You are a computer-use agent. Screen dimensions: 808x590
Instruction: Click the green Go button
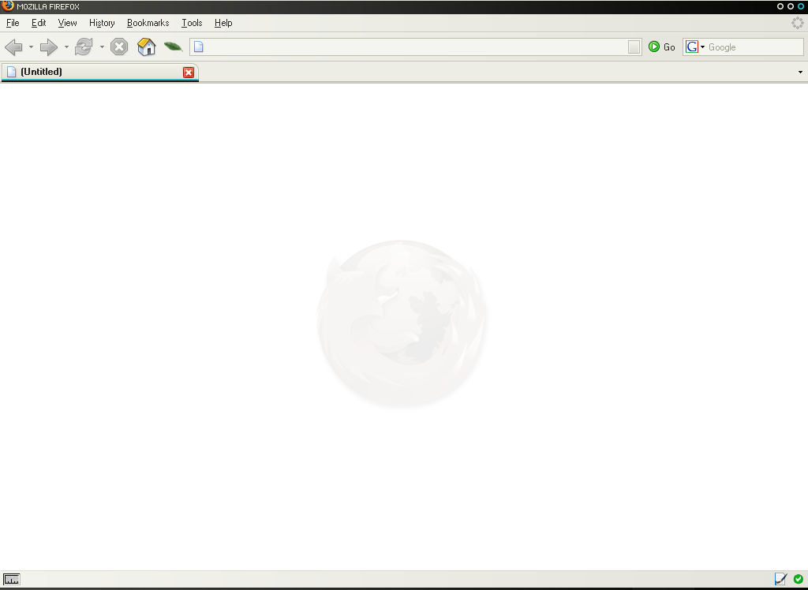[662, 47]
